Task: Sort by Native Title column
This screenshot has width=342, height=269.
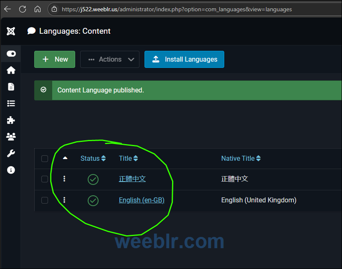Action: pos(241,158)
